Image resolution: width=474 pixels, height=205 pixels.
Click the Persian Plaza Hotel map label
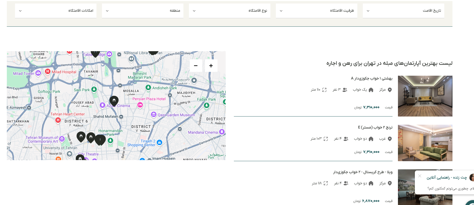[149, 99]
